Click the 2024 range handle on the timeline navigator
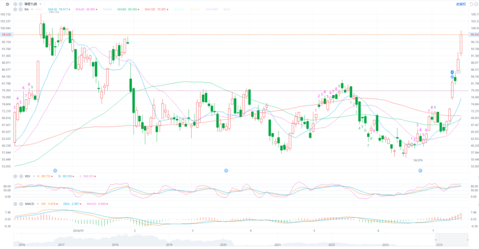Screen dimensions: 479x249 (x=436, y=240)
